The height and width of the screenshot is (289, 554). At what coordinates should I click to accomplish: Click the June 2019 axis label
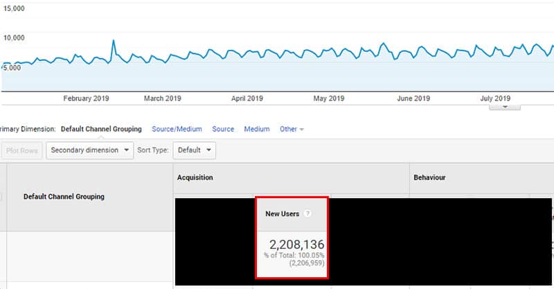pos(413,98)
